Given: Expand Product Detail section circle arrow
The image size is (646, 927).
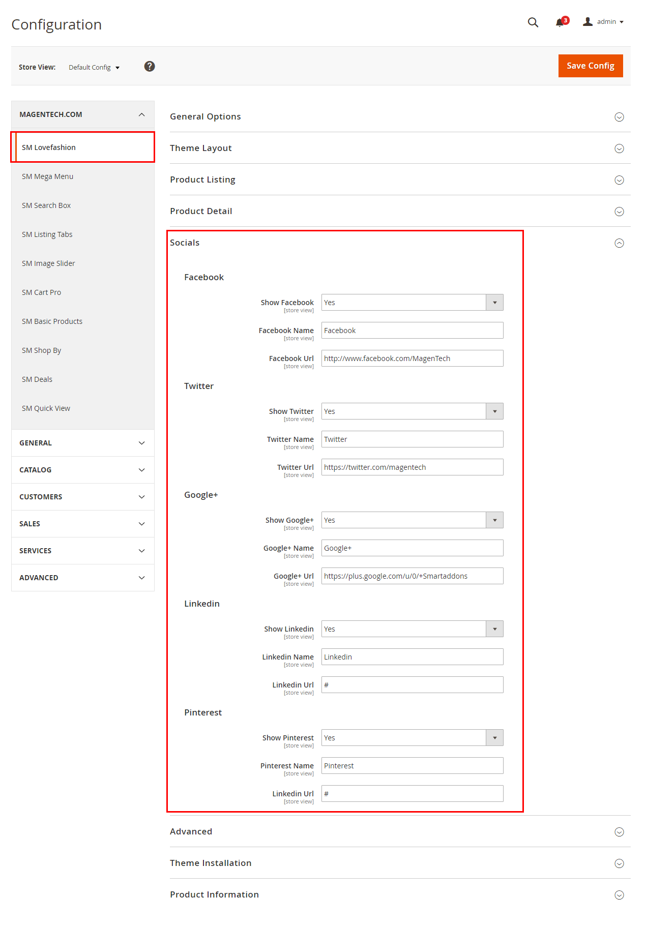Looking at the screenshot, I should [619, 212].
